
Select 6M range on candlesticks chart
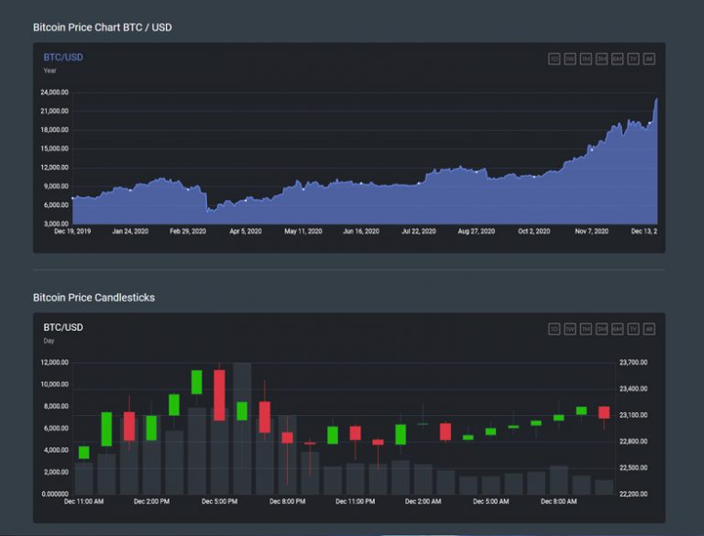tap(617, 329)
